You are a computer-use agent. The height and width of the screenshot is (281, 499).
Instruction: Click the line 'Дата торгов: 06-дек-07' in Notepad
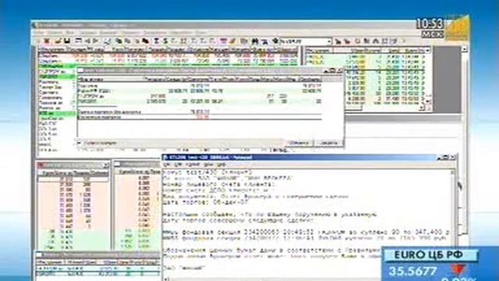click(205, 202)
